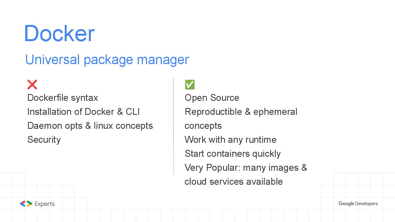Click the "Google" wordmark in the footer

pos(346,204)
